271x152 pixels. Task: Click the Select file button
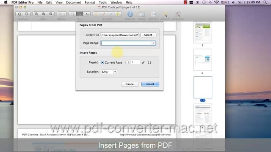pos(148,35)
